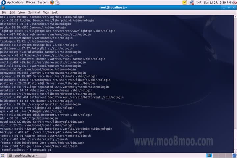The image size is (237, 158).
Task: Open the sticky notes applet icon
Action: 185,2
